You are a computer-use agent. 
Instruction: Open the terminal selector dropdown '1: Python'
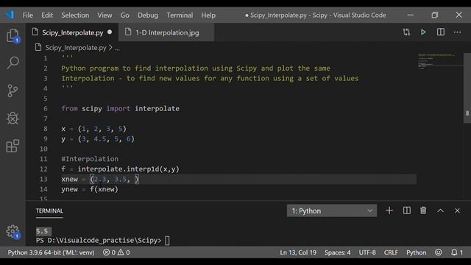pyautogui.click(x=332, y=211)
